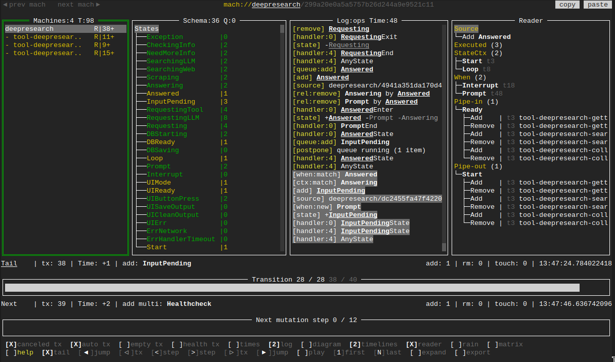Image resolution: width=615 pixels, height=362 pixels.
Task: Collapse the Pipe-out (1) node
Action: click(478, 166)
